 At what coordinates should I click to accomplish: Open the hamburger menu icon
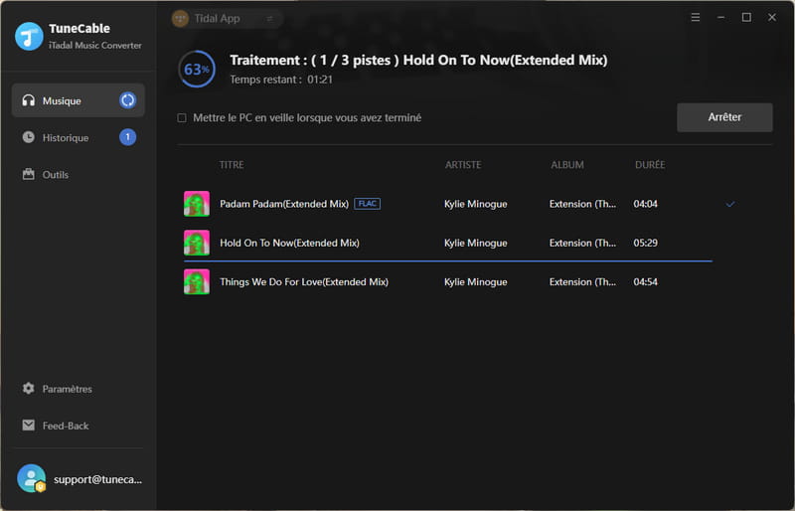click(x=696, y=17)
